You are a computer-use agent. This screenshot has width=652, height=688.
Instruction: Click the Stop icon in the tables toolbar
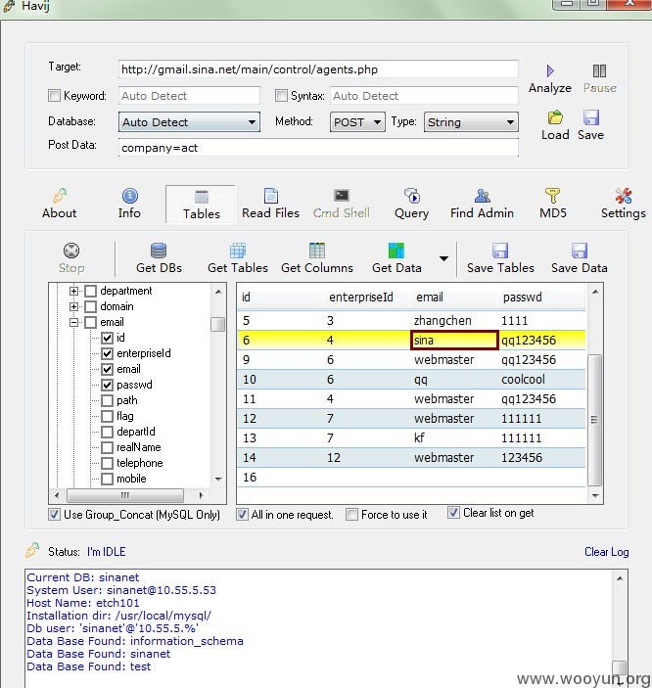tap(71, 251)
